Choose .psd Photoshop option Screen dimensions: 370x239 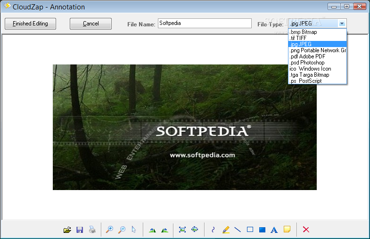[317, 63]
